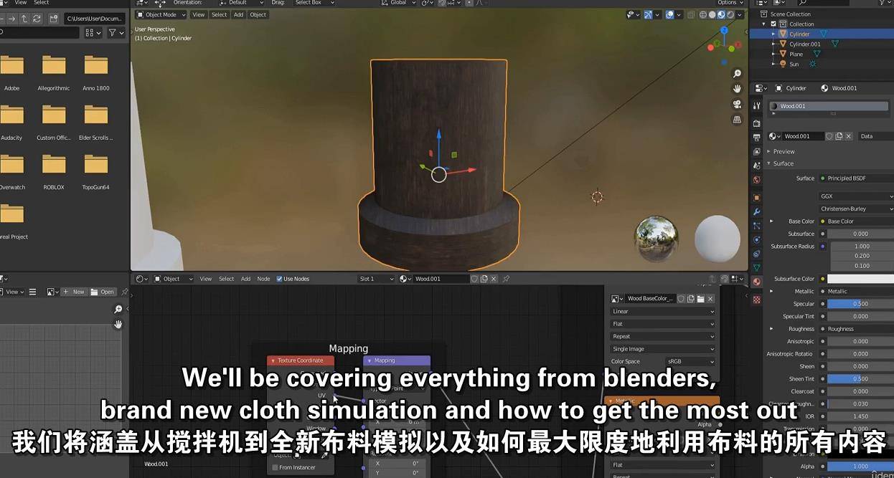Toggle X-ray mode in viewport

click(x=692, y=14)
